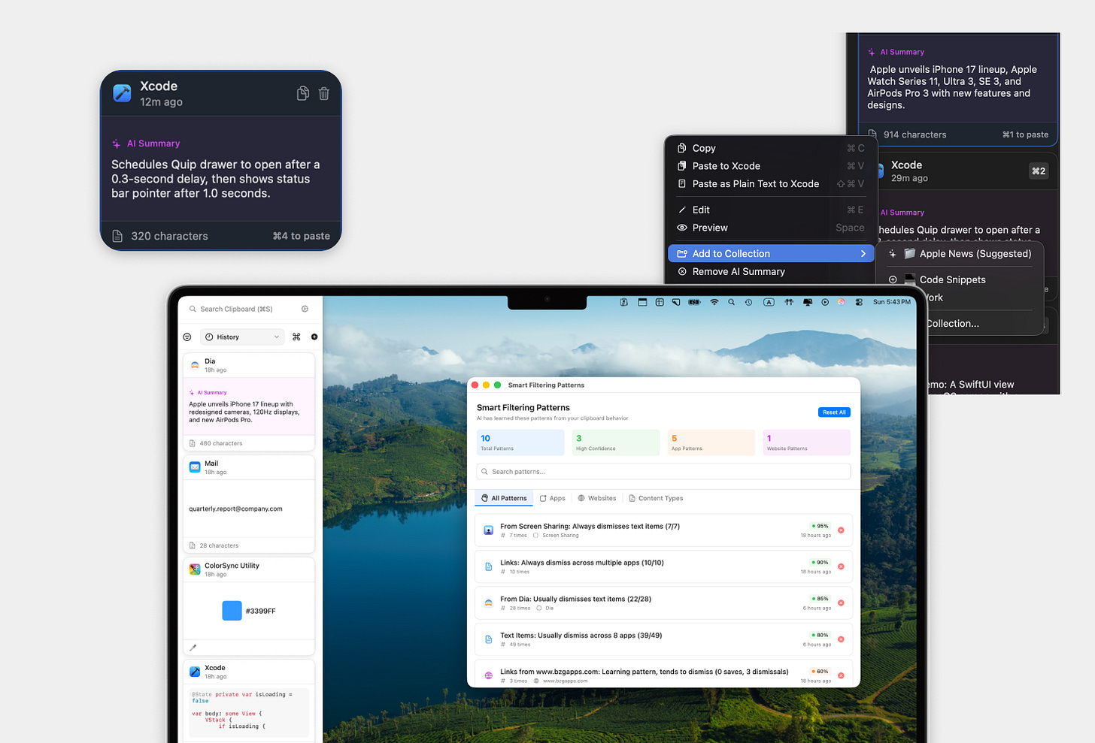Click the Wi-Fi icon in the menu bar
This screenshot has width=1095, height=743.
pyautogui.click(x=714, y=302)
